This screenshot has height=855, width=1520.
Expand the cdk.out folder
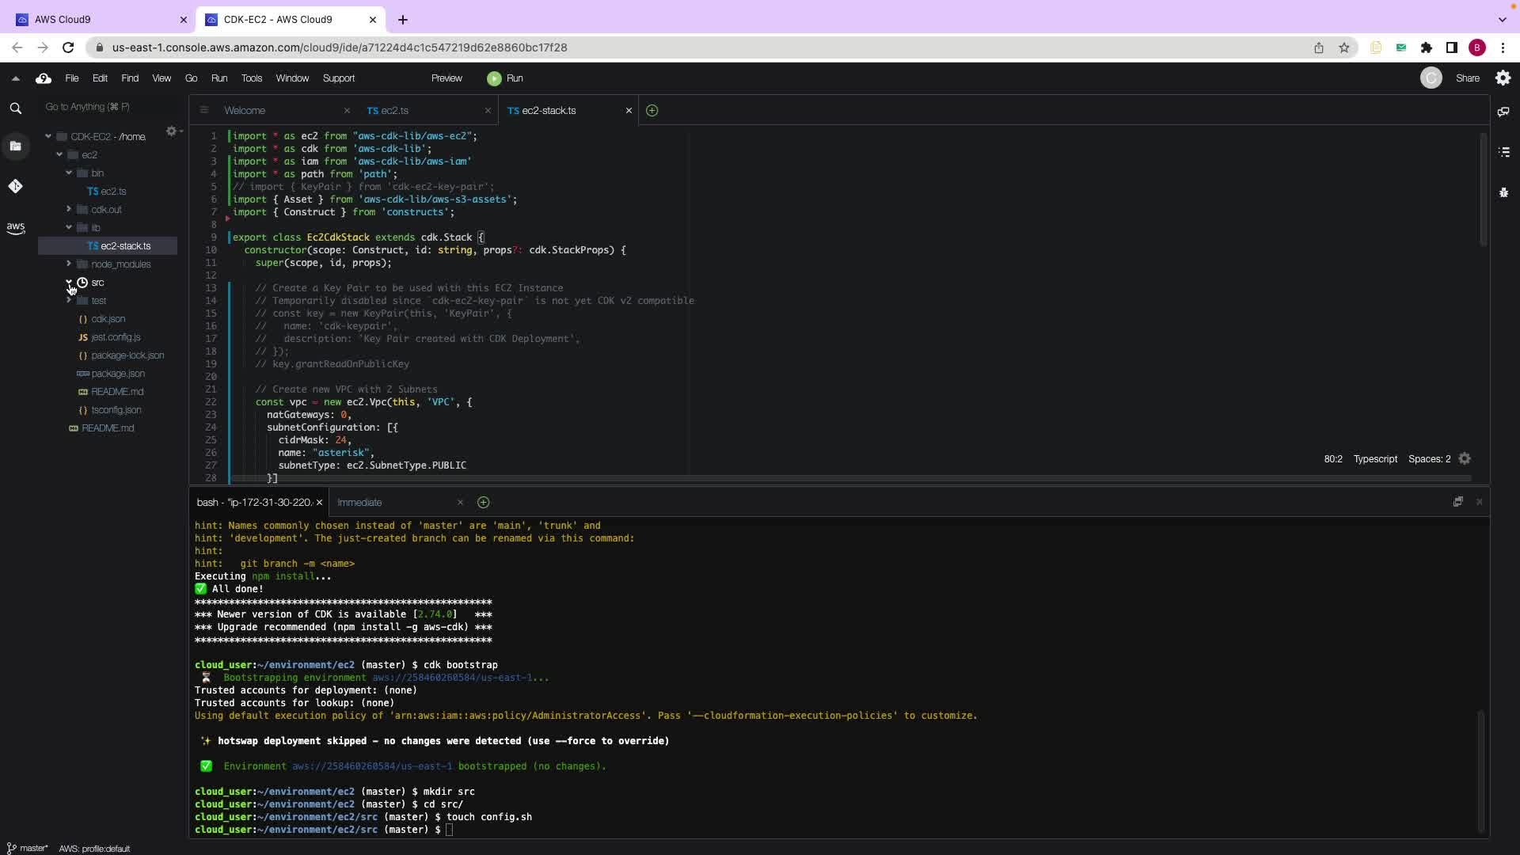69,209
